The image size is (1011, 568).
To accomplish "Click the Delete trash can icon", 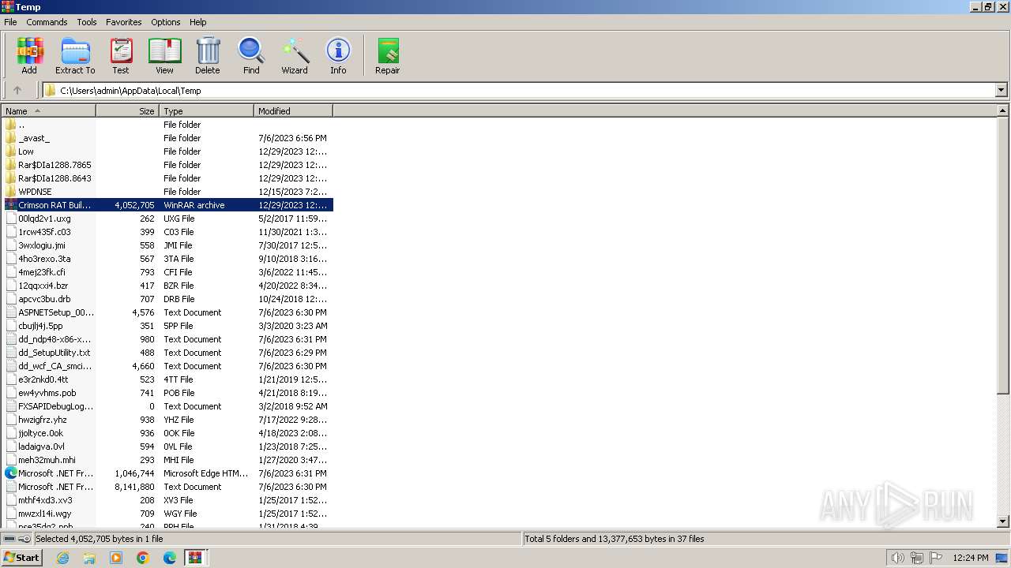I will tap(208, 56).
